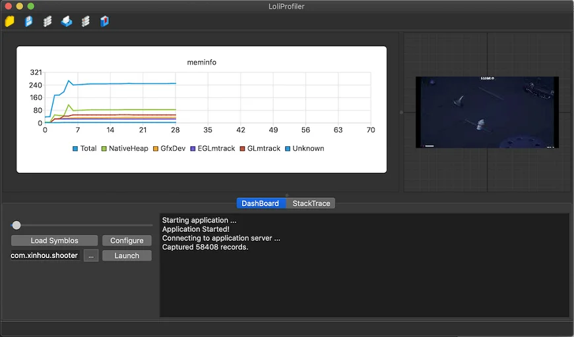
Task: Click the white list icon in toolbar
Action: pos(48,21)
